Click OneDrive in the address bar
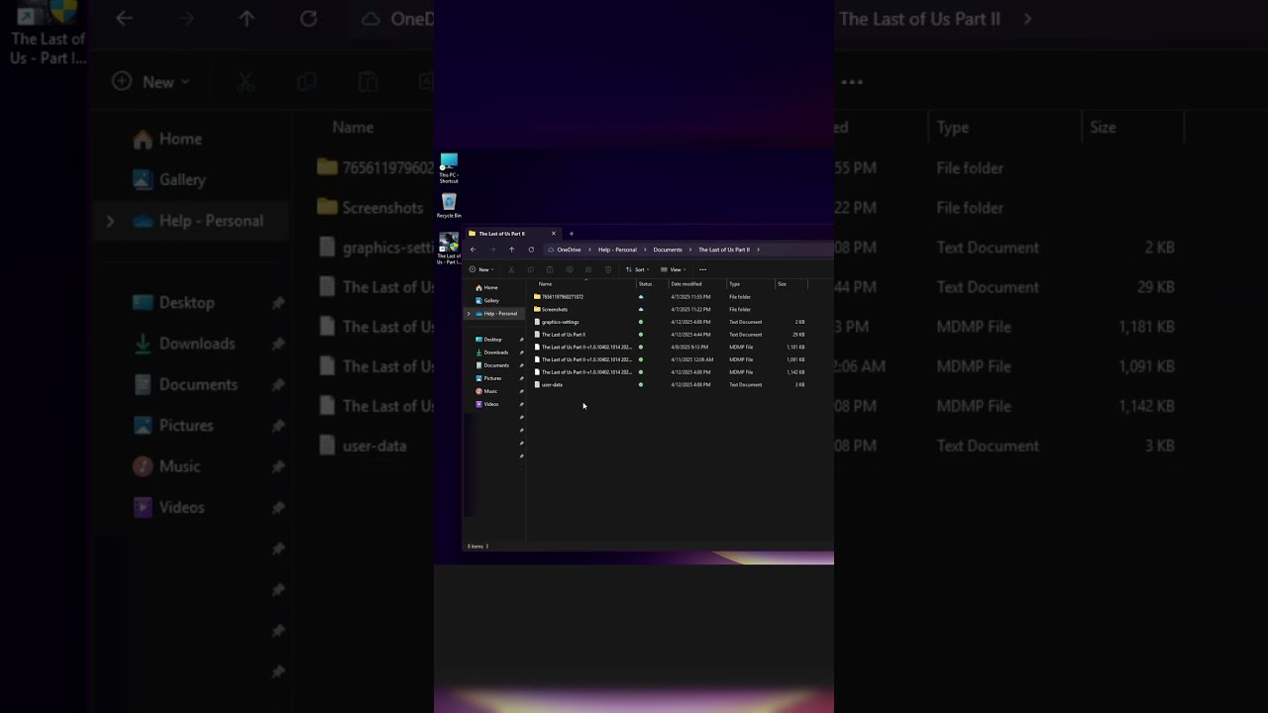 click(569, 250)
